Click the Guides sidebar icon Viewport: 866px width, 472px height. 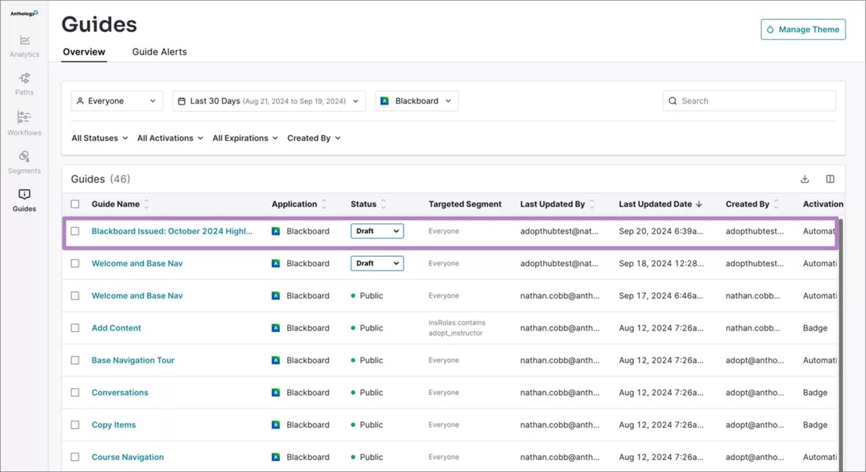click(24, 199)
